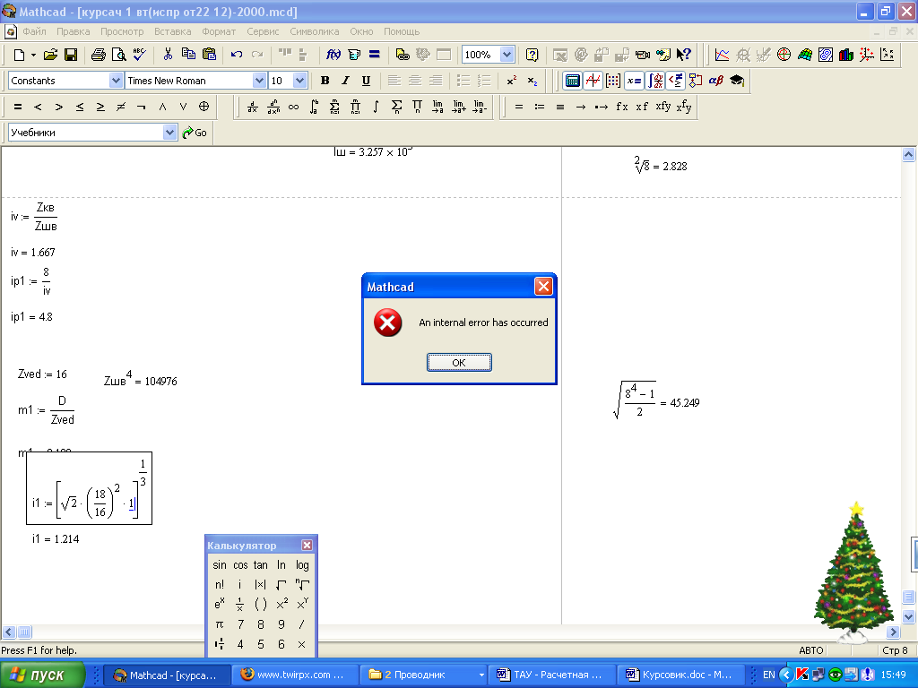Image resolution: width=918 pixels, height=688 pixels.
Task: Toggle italic formatting
Action: [345, 81]
